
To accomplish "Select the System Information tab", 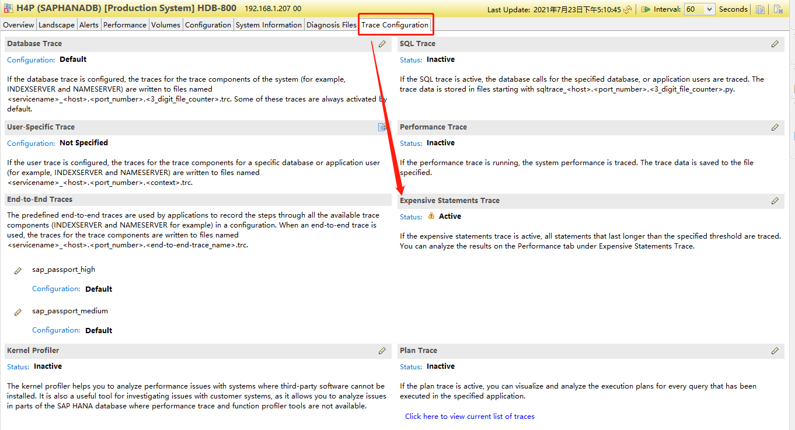I will pos(269,25).
